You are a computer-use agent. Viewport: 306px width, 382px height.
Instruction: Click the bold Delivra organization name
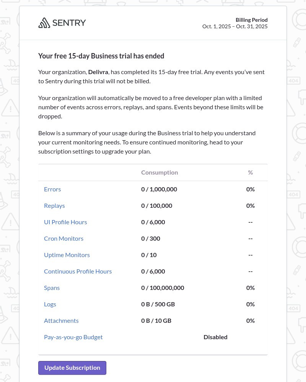click(x=98, y=72)
